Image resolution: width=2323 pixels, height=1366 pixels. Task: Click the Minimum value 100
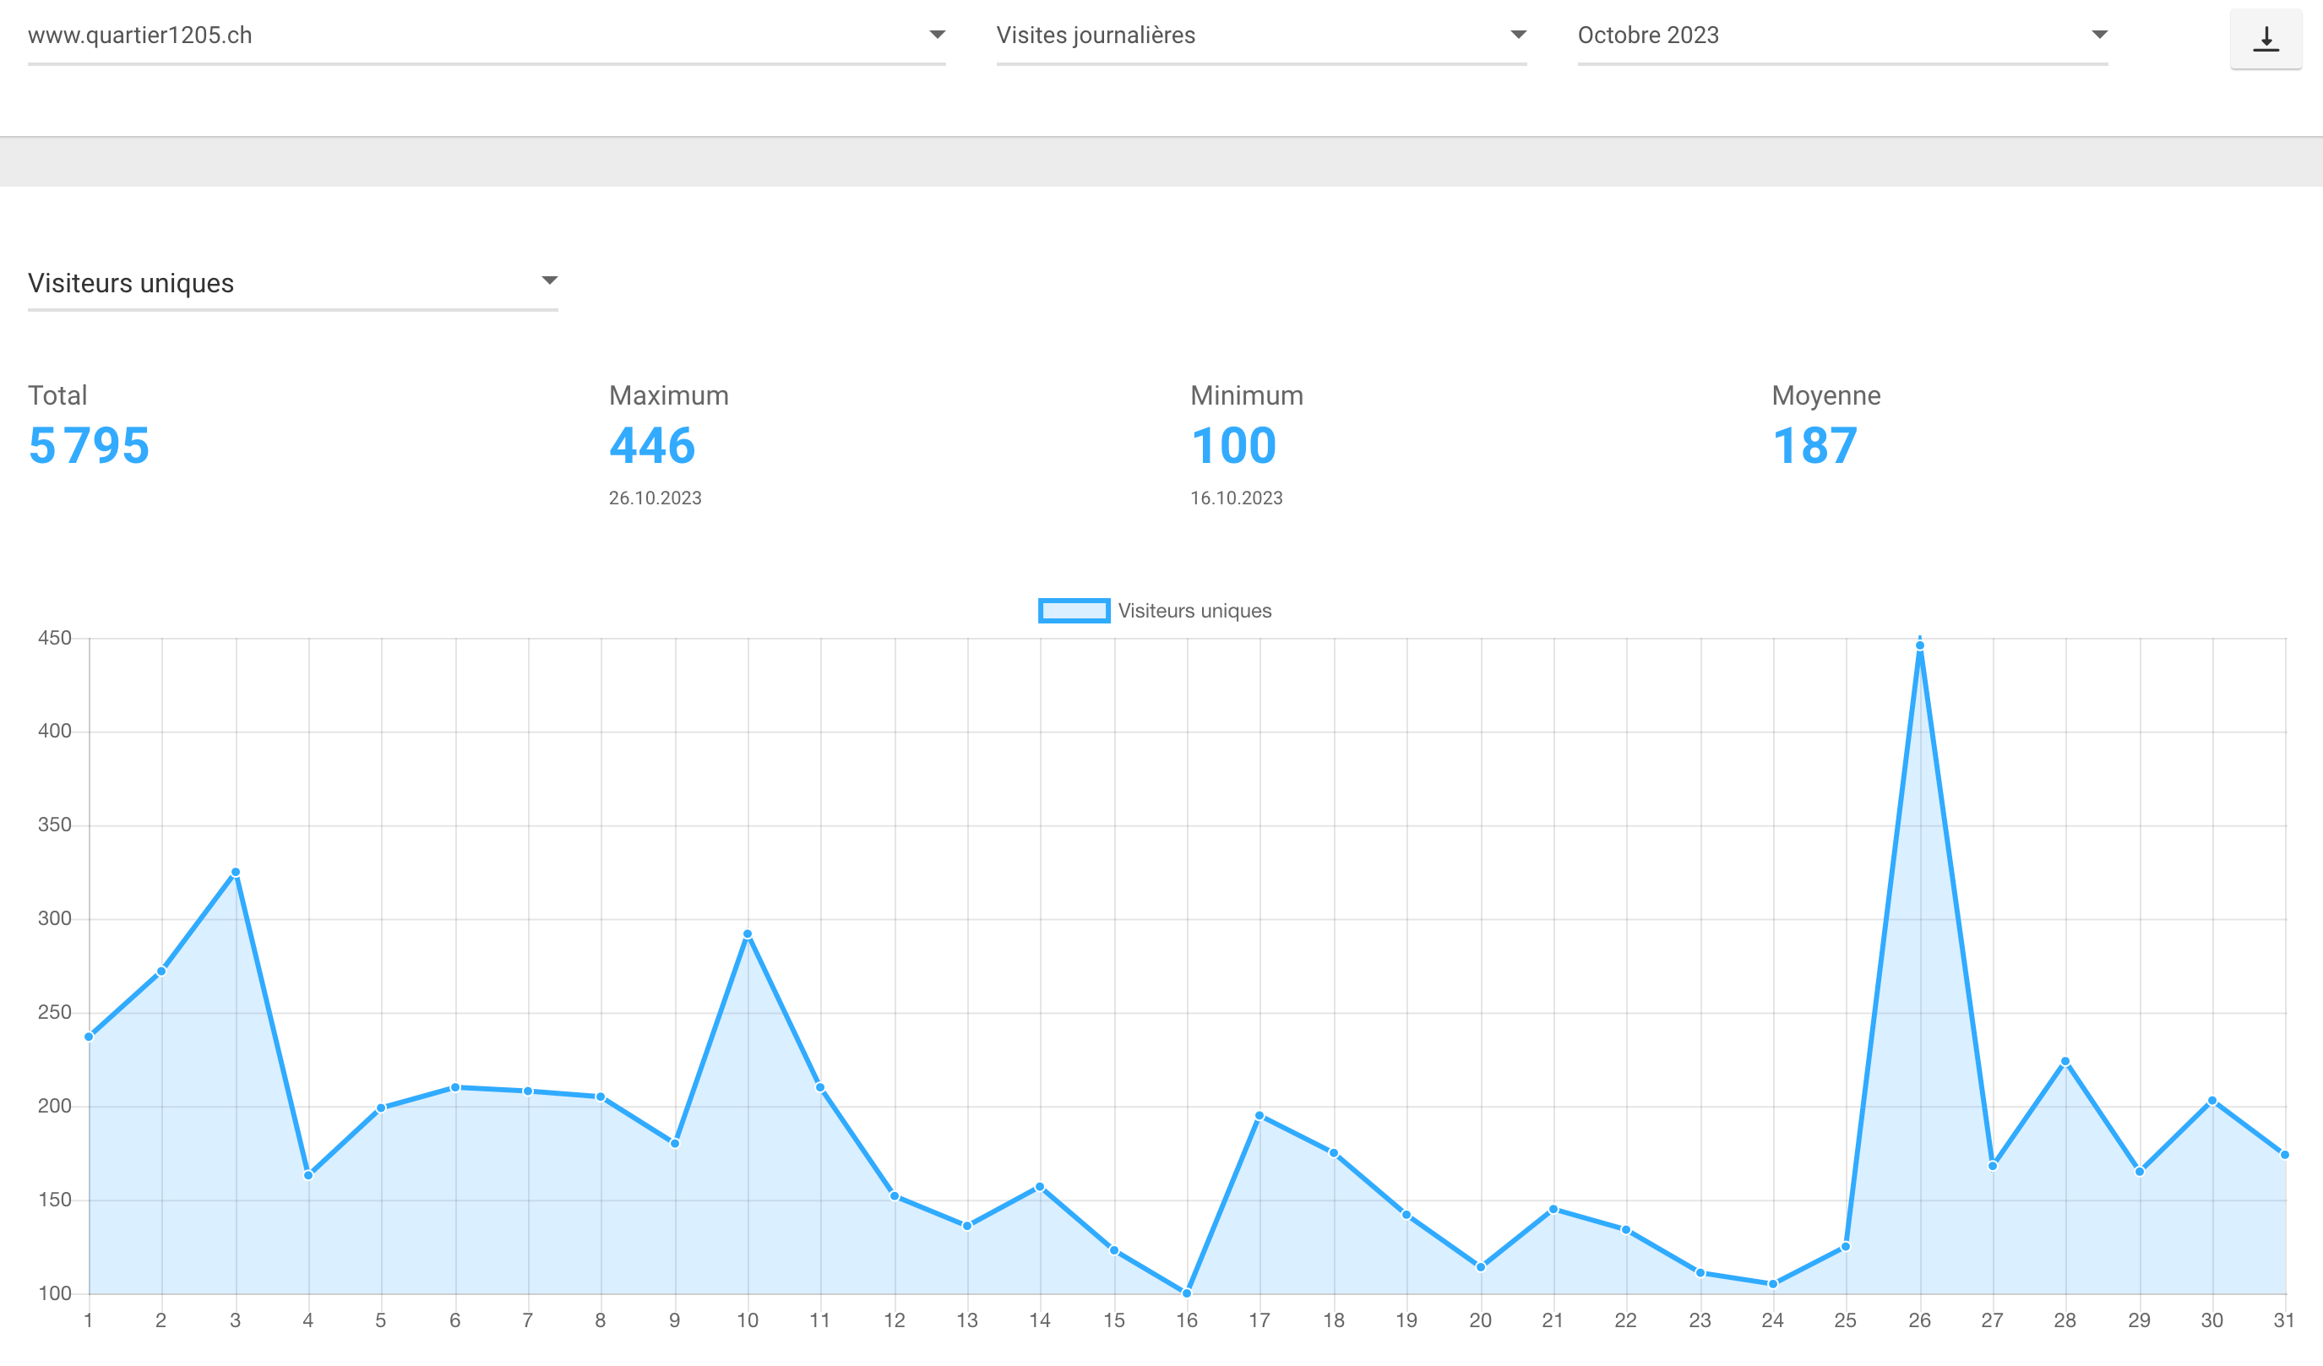(1233, 446)
